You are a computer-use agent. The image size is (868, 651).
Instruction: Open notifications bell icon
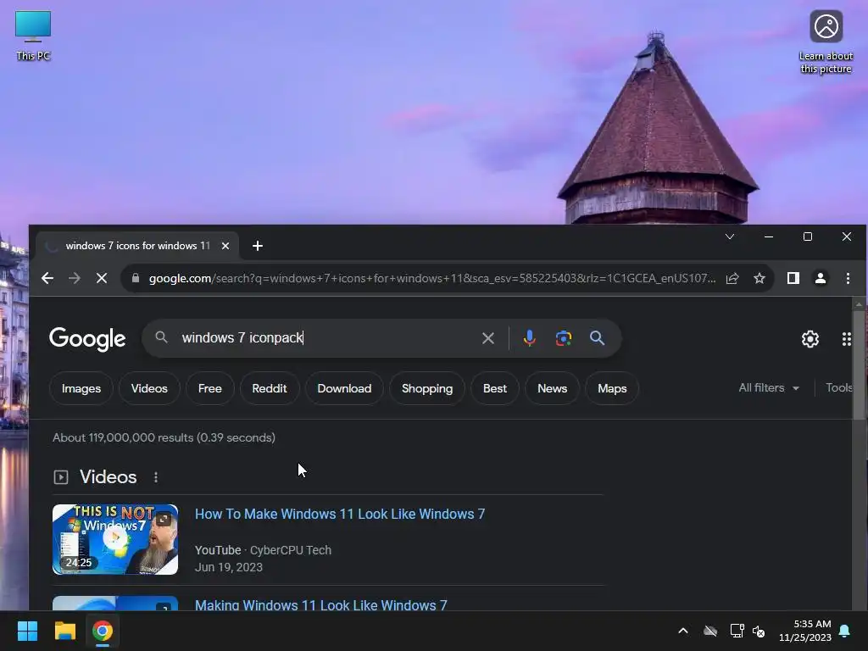tap(845, 631)
